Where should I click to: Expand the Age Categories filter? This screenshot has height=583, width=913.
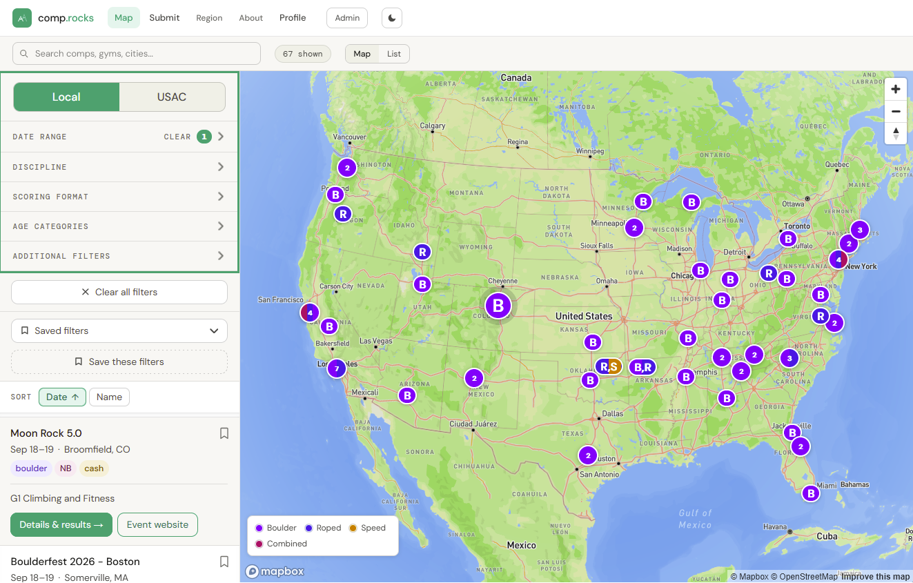[x=119, y=226]
